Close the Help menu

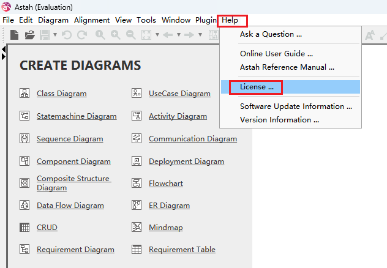(230, 20)
